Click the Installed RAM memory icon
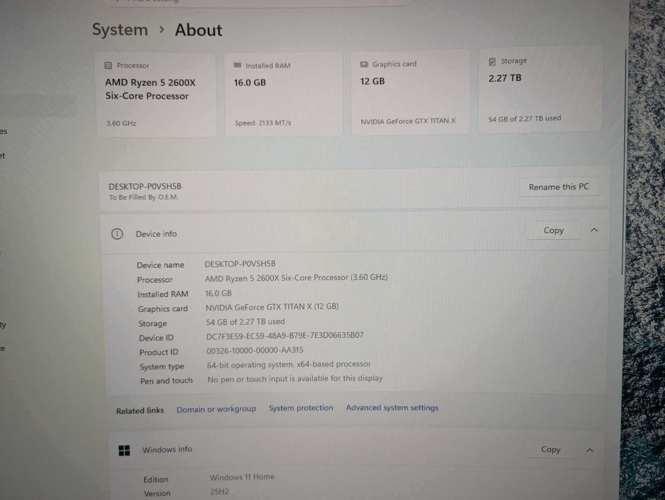The width and height of the screenshot is (665, 500). click(x=237, y=65)
